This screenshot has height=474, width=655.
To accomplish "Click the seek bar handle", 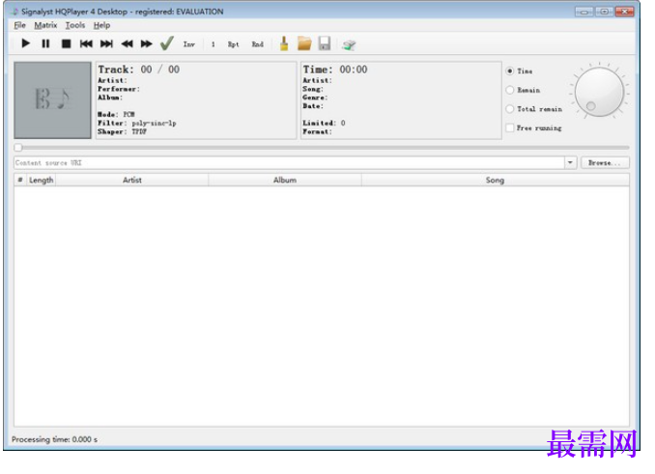I will coord(18,148).
